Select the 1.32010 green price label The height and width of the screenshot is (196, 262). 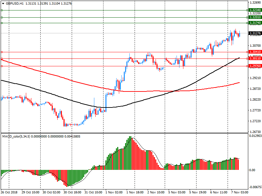[255, 17]
